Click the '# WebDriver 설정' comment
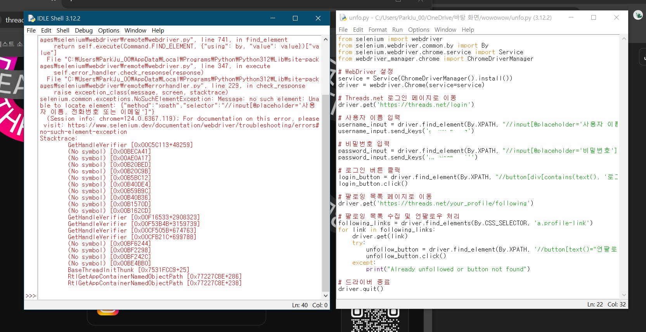This screenshot has width=646, height=332. pos(365,72)
